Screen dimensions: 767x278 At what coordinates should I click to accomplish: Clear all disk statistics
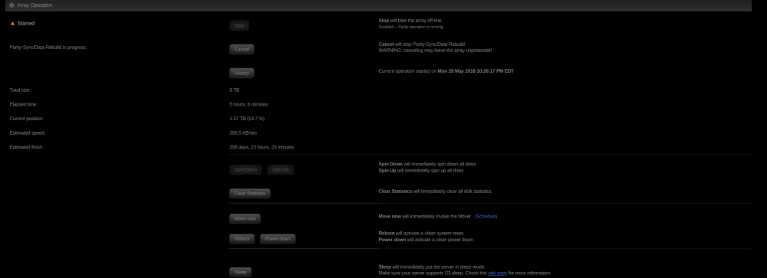pyautogui.click(x=250, y=194)
